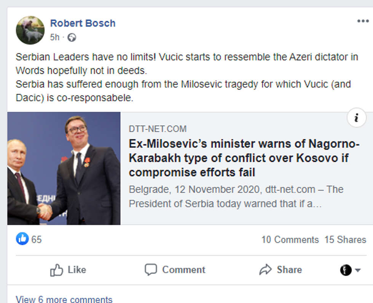The height and width of the screenshot is (303, 373).
Task: Click the DTT-NET.COM source label
Action: click(158, 129)
